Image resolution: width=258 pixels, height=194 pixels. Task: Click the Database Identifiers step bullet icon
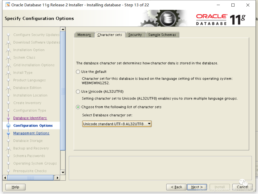point(8,118)
